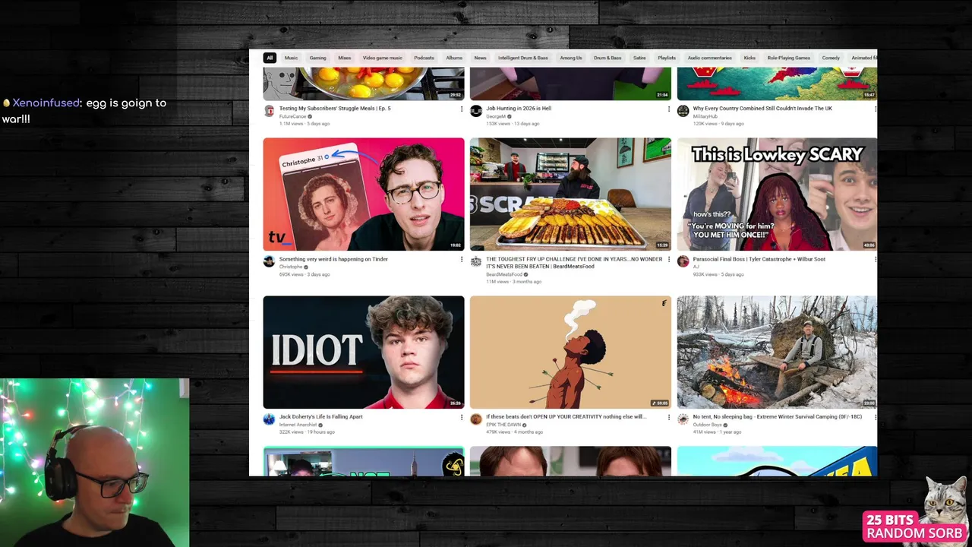The width and height of the screenshot is (972, 547).
Task: Visit Christophe channel name link
Action: pos(291,267)
